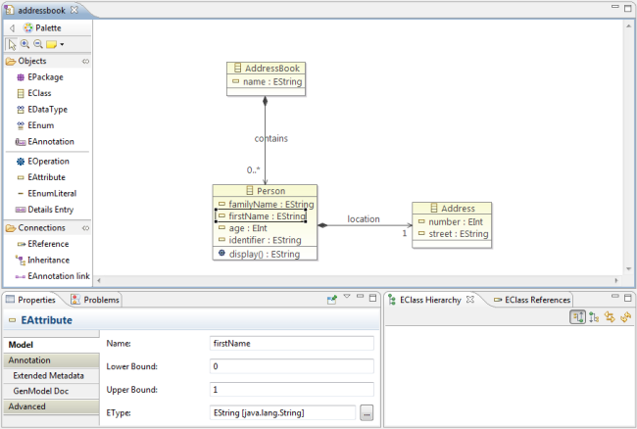637x429 pixels.
Task: Toggle the first hierarchy view button in EClass Hierarchy
Action: [577, 317]
